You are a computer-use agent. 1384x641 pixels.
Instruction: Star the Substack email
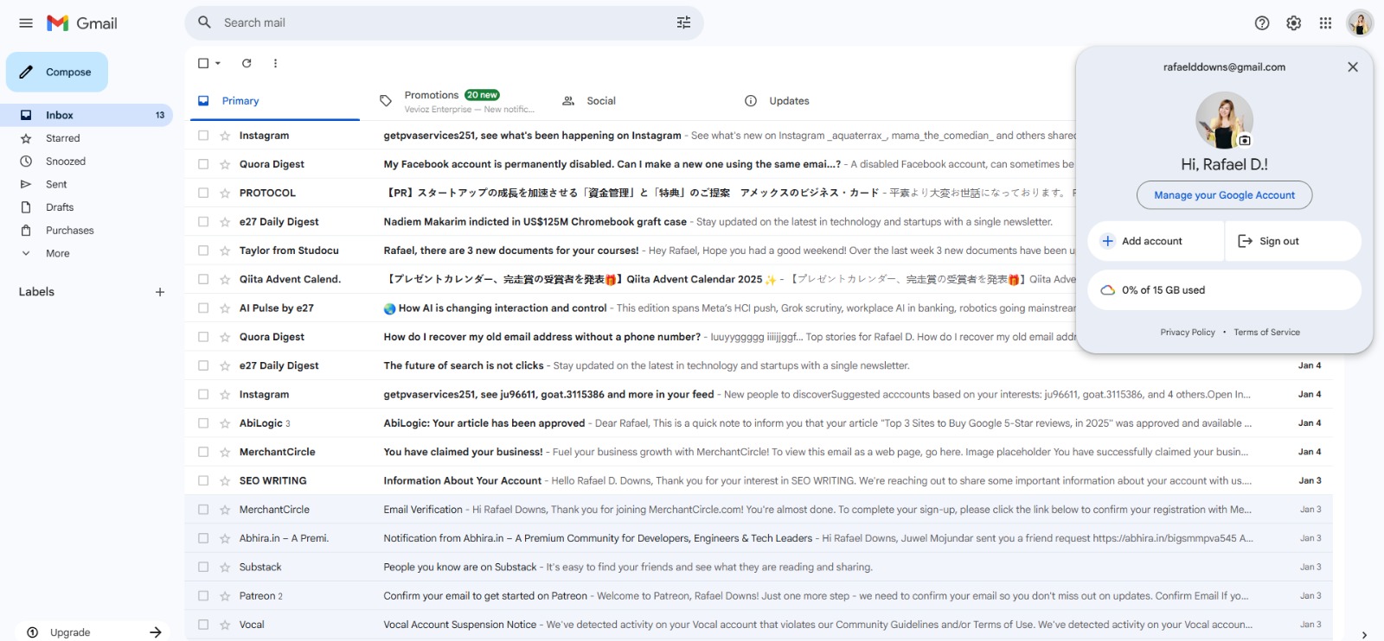225,567
